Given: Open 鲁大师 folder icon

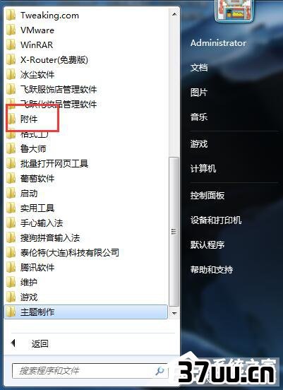Looking at the screenshot, I should pos(11,149).
